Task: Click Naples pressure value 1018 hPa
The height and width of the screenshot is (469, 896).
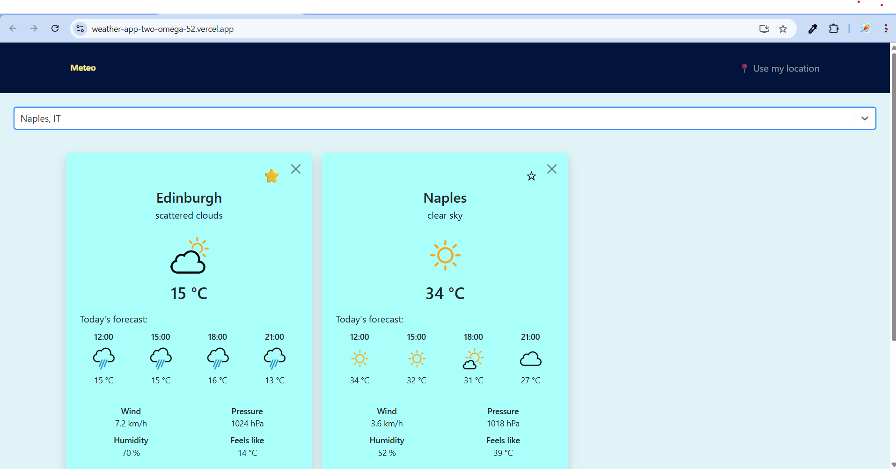Action: 503,424
